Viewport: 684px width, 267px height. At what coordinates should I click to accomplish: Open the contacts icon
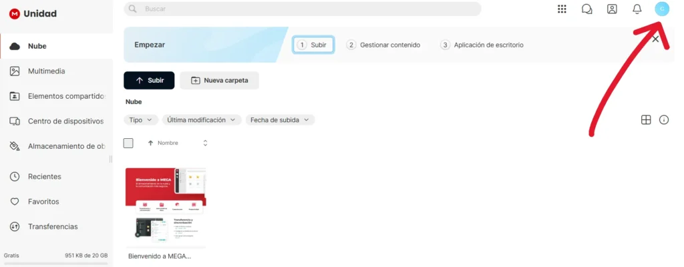click(612, 9)
